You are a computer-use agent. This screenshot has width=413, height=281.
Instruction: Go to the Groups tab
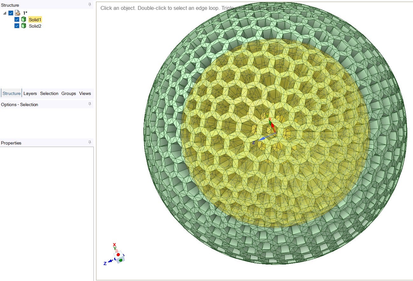click(x=69, y=93)
